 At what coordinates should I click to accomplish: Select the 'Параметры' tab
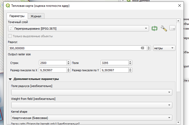pos(17,16)
